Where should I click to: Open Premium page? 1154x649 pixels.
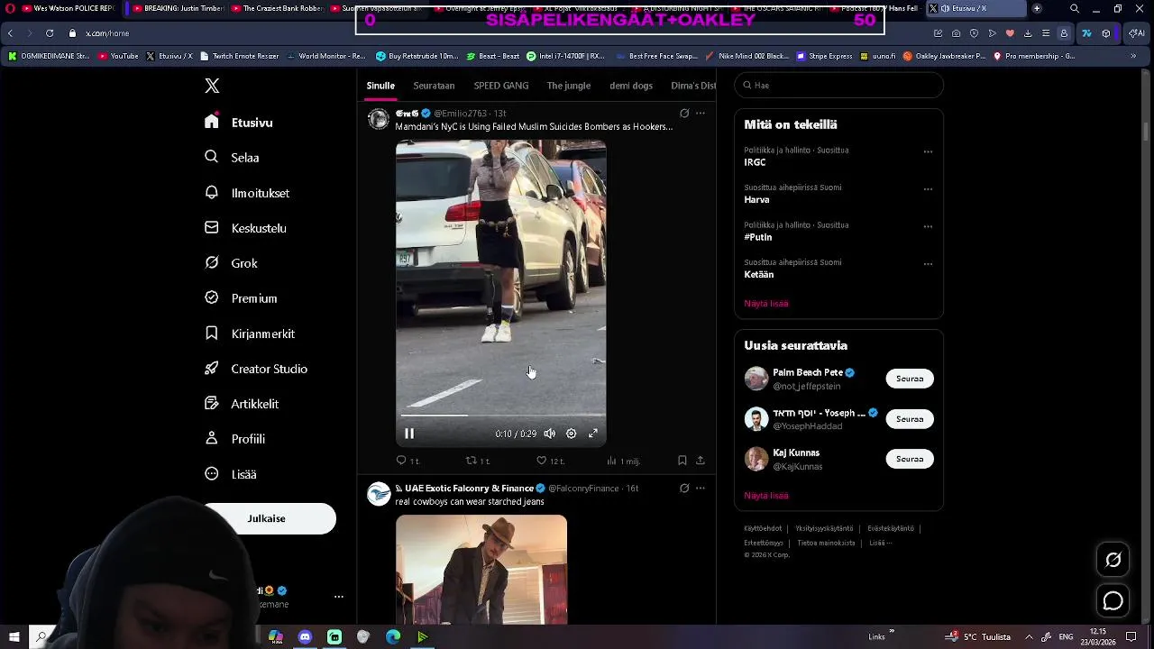click(x=241, y=298)
